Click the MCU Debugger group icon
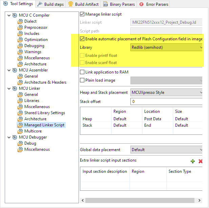Screen dimensions: 209x208 [15, 137]
